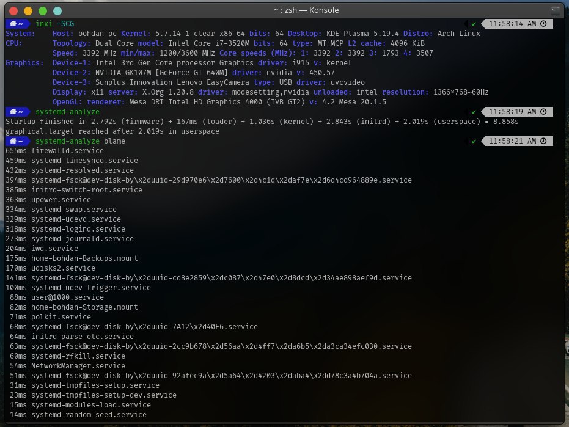Viewport: 569px width, 427px height.
Task: Click the 'systemd-timesyncd.service' line
Action: (x=72, y=160)
